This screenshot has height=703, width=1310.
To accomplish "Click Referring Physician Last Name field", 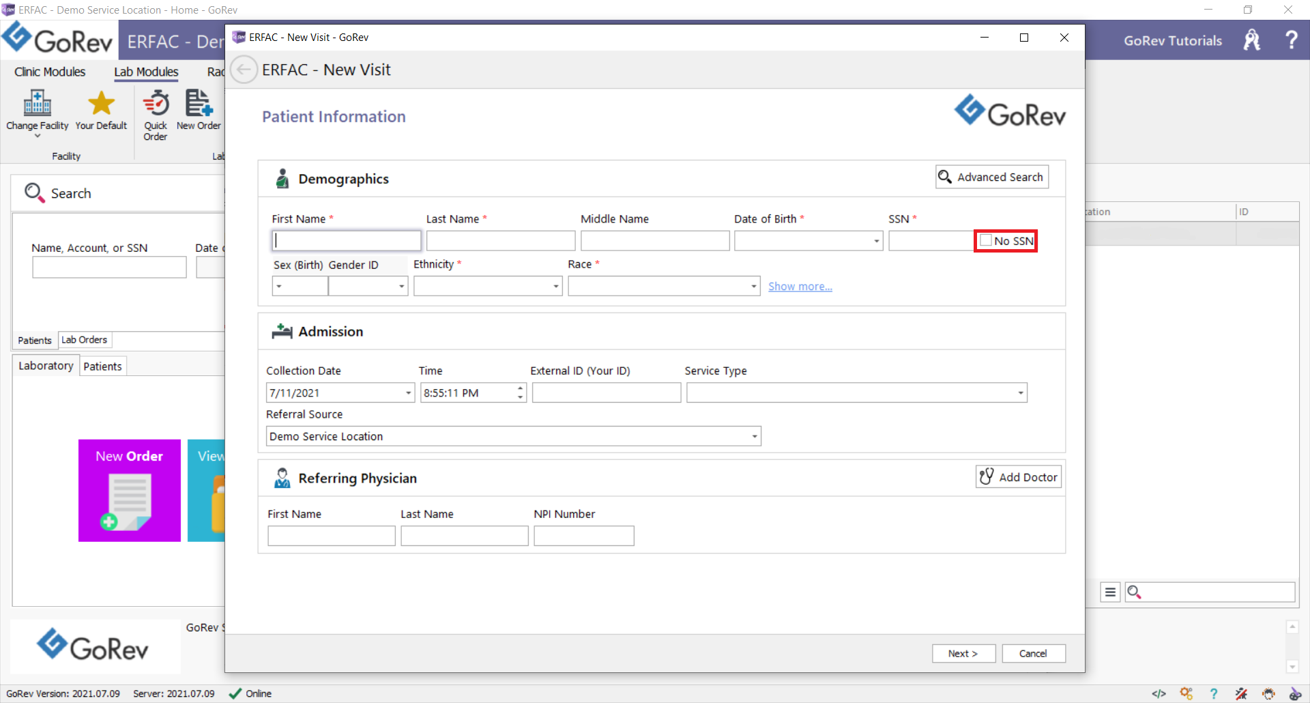I will click(x=465, y=536).
